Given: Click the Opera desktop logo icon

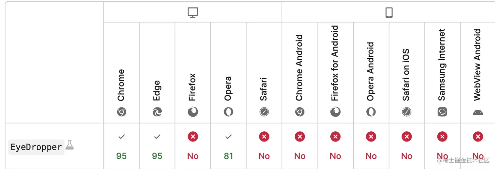Looking at the screenshot, I should 229,112.
